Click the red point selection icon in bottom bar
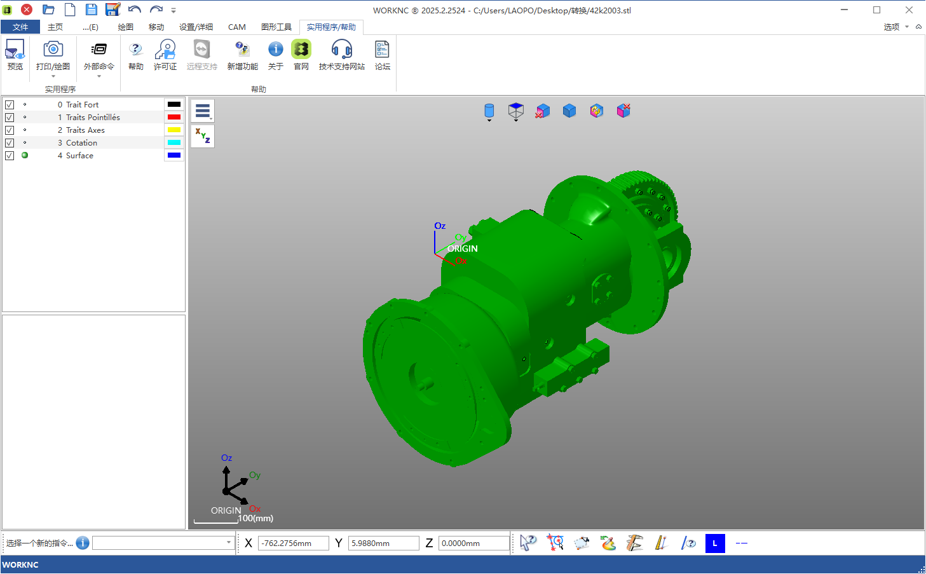926x574 pixels. (x=555, y=543)
